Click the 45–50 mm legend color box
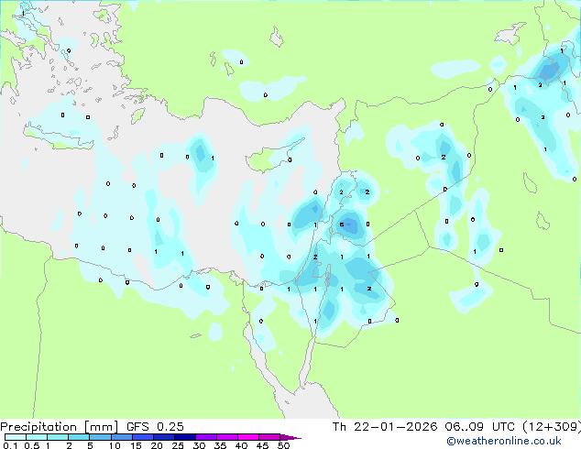The height and width of the screenshot is (449, 581). [269, 437]
